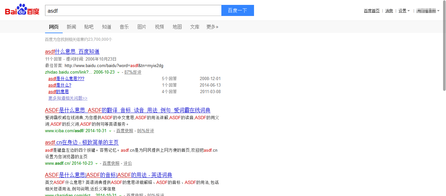Click the Baidu logo

coord(21,10)
